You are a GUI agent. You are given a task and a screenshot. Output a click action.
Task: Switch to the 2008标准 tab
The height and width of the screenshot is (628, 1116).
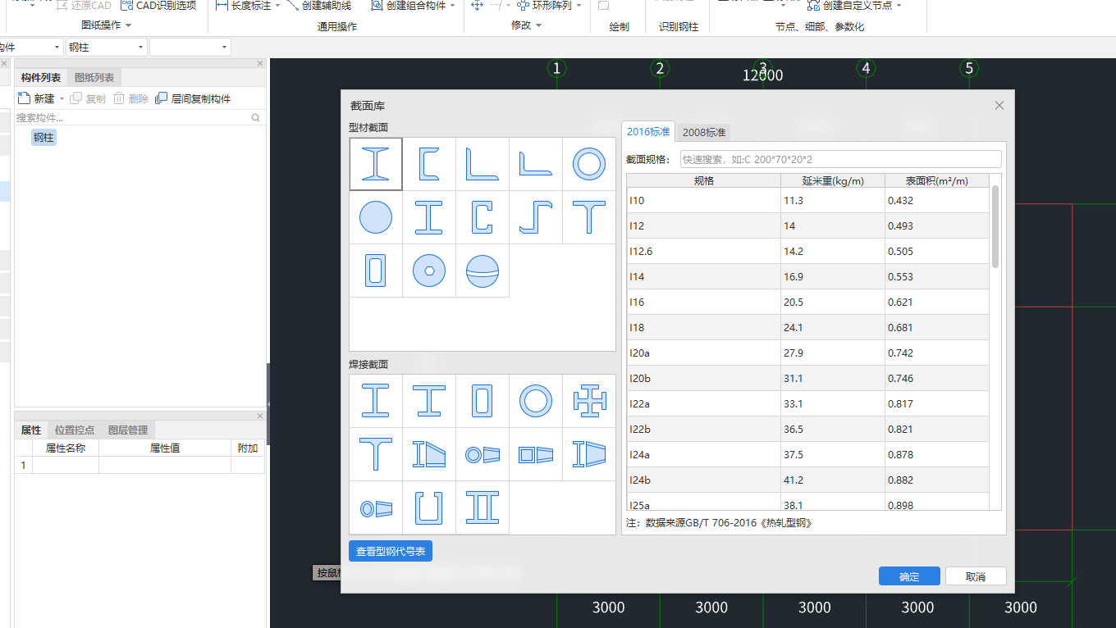point(704,132)
